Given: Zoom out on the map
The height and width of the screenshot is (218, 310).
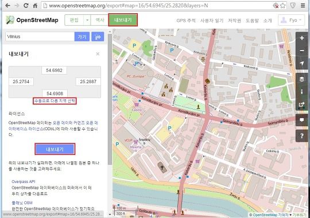Looking at the screenshot, I should 302,51.
